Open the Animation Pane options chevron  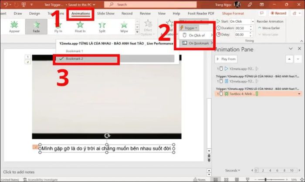(x=291, y=48)
